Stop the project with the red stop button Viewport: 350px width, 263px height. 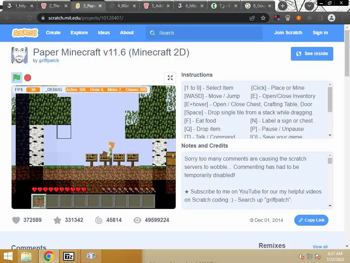coord(28,78)
